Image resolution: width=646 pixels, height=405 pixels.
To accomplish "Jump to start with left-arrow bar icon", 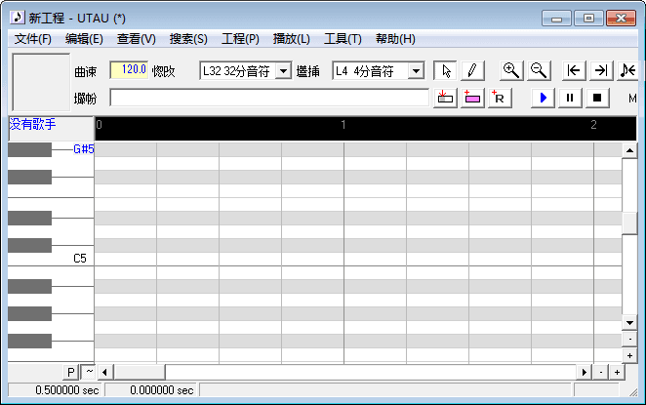I will point(575,70).
